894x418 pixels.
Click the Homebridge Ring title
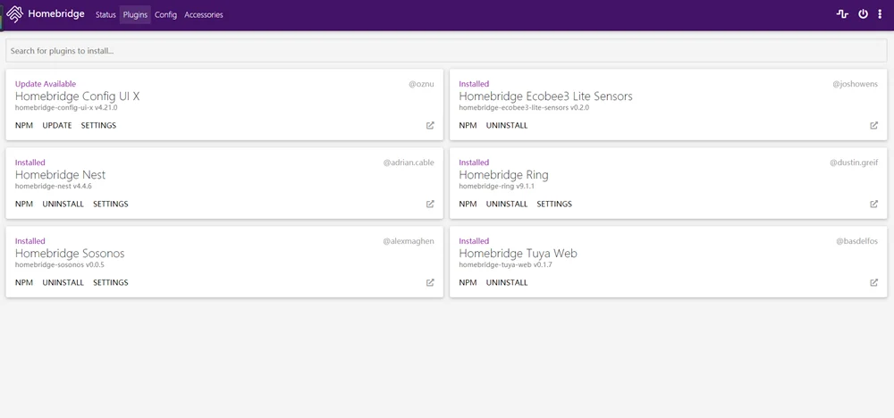[x=503, y=175]
